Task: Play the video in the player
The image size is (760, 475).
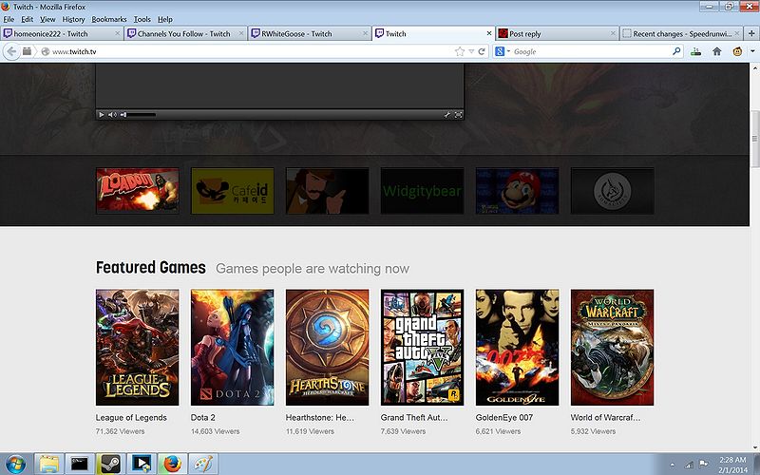Action: tap(102, 115)
